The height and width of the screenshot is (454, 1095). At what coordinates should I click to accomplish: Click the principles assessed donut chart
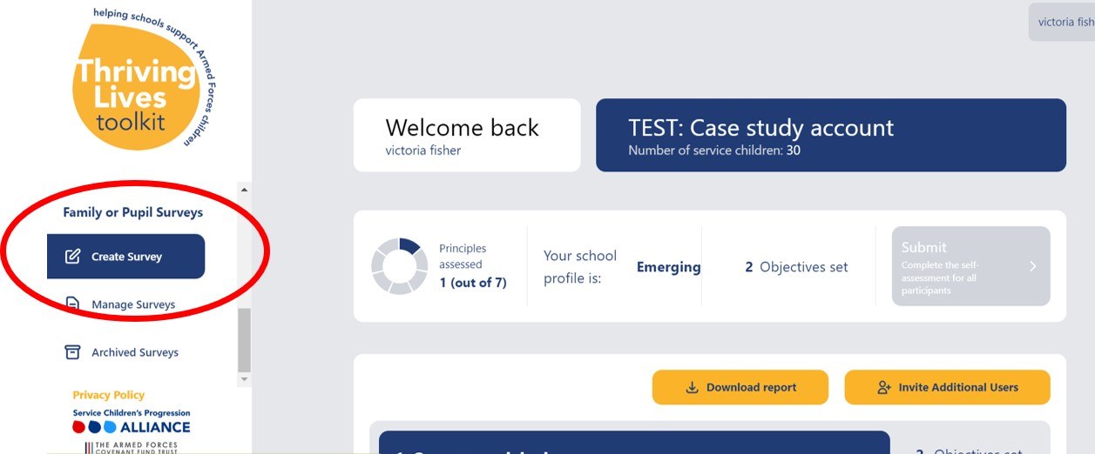point(400,266)
